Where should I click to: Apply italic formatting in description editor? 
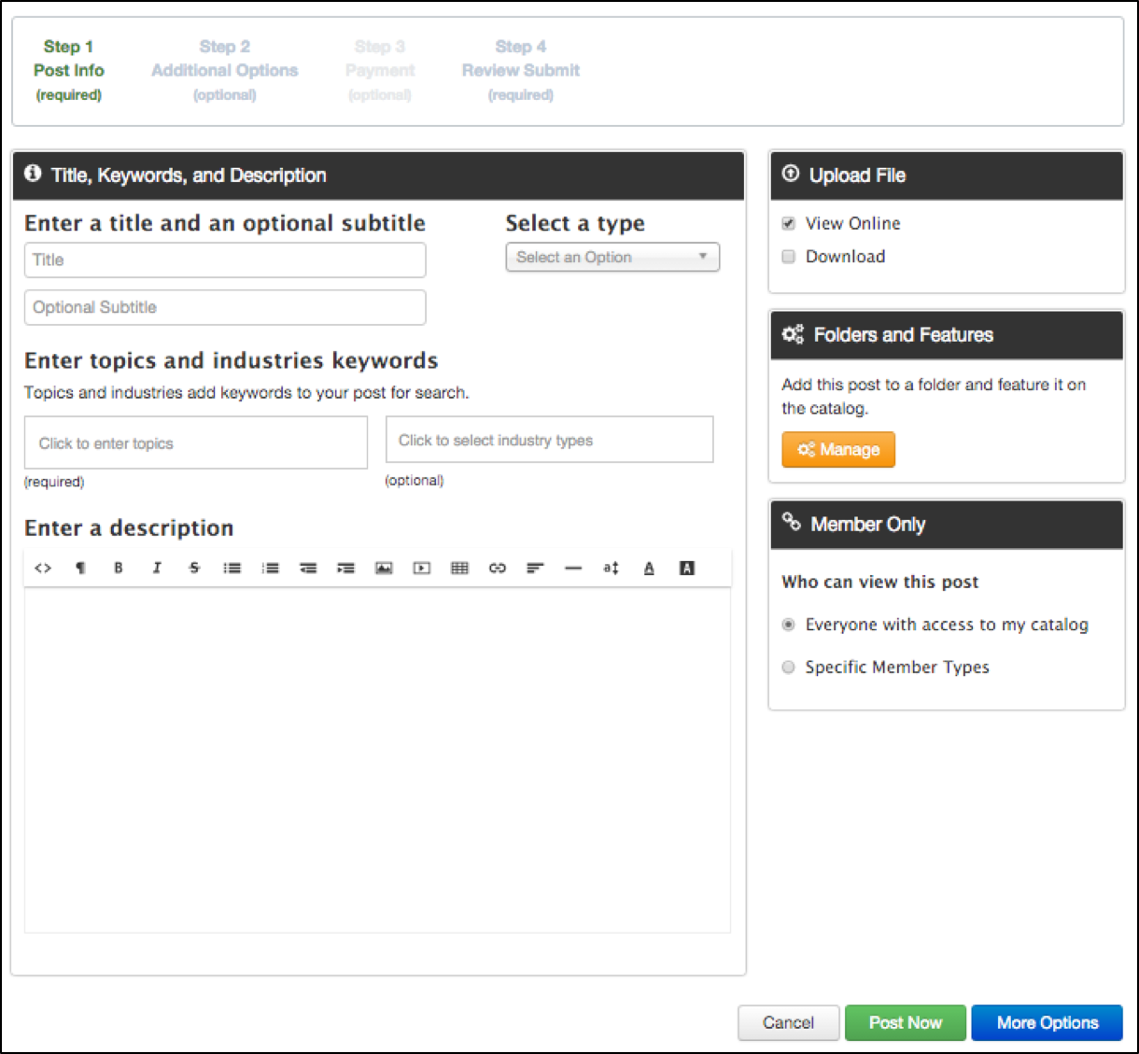(x=157, y=568)
